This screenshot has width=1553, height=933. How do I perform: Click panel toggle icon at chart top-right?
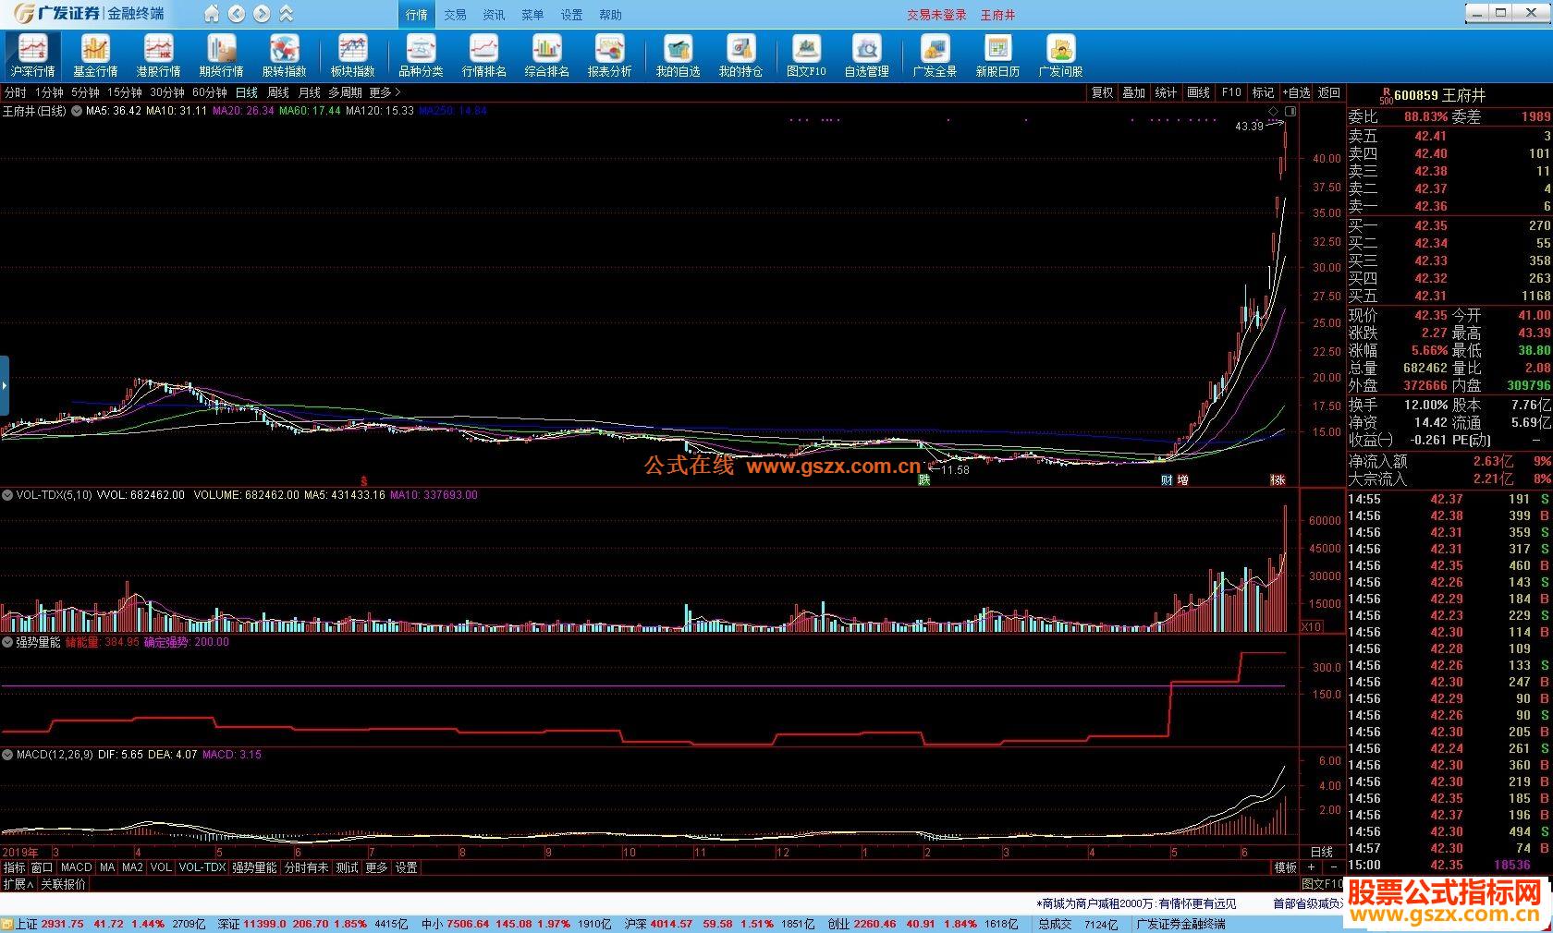(1290, 111)
